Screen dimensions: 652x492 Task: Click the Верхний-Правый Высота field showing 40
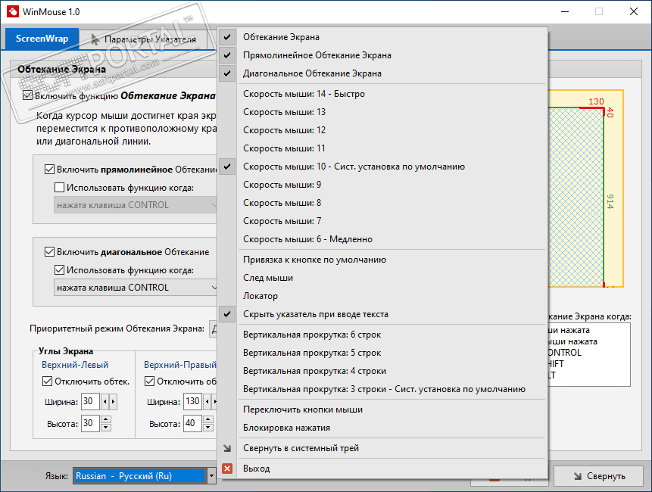point(192,423)
